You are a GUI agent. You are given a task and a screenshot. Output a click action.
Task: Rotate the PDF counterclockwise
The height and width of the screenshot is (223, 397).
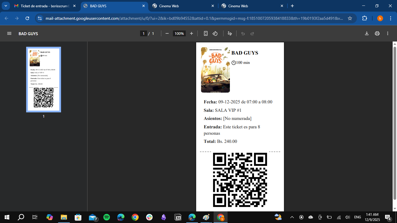tap(215, 33)
